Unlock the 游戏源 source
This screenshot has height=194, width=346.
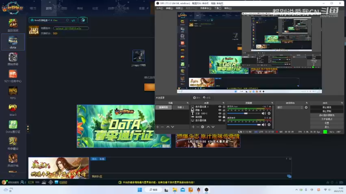(x=224, y=117)
